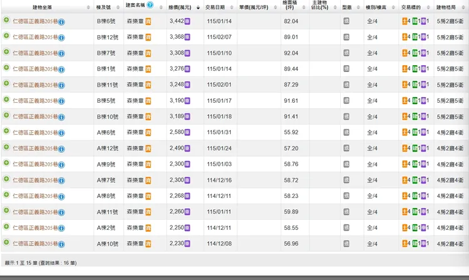Click the orange 土 icon in B棟11號 row

(404, 85)
